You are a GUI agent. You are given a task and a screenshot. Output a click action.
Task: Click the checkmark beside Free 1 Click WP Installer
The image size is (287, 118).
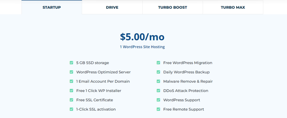(71, 91)
